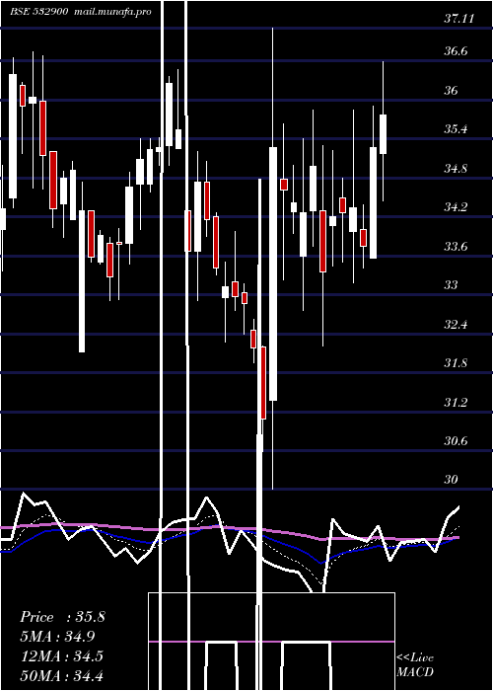Select the 36.6 price axis label

456,51
